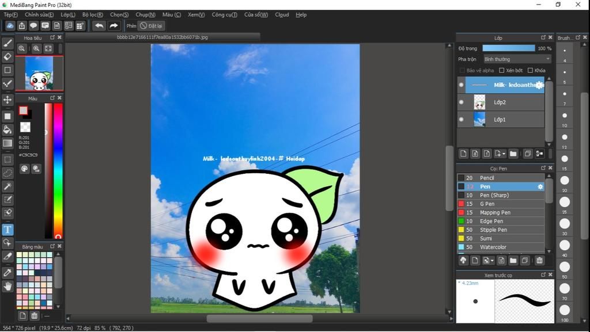Open the Chỉnh sửa(E) menu
The width and height of the screenshot is (590, 332).
(39, 14)
